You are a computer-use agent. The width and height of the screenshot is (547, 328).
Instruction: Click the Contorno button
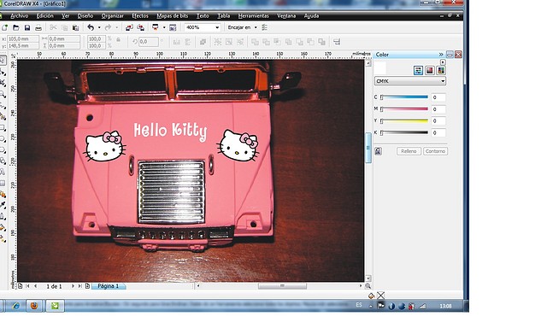coord(435,151)
